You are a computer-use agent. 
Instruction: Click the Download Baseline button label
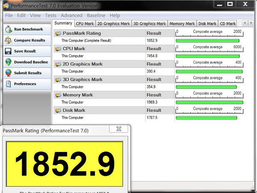[31, 62]
